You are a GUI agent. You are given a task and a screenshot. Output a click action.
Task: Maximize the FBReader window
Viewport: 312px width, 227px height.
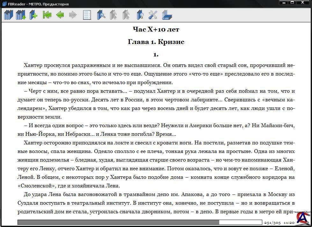(292, 3)
